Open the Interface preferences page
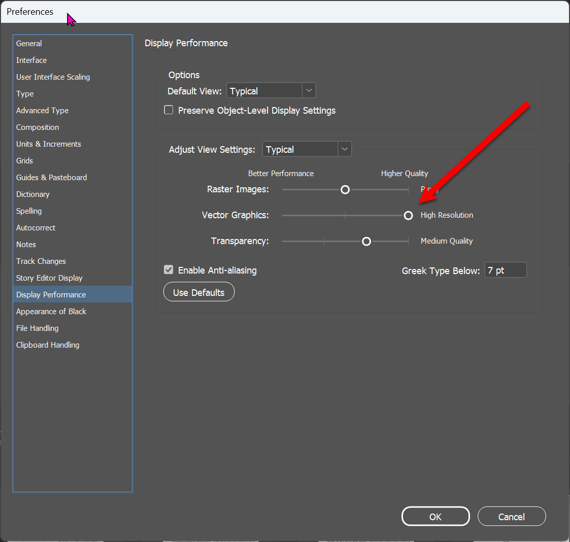This screenshot has height=542, width=570. 31,60
